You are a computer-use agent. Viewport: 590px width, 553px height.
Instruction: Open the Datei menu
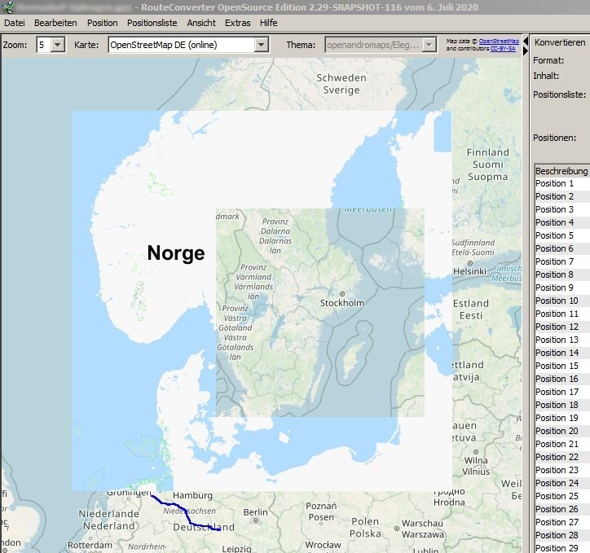pyautogui.click(x=14, y=23)
